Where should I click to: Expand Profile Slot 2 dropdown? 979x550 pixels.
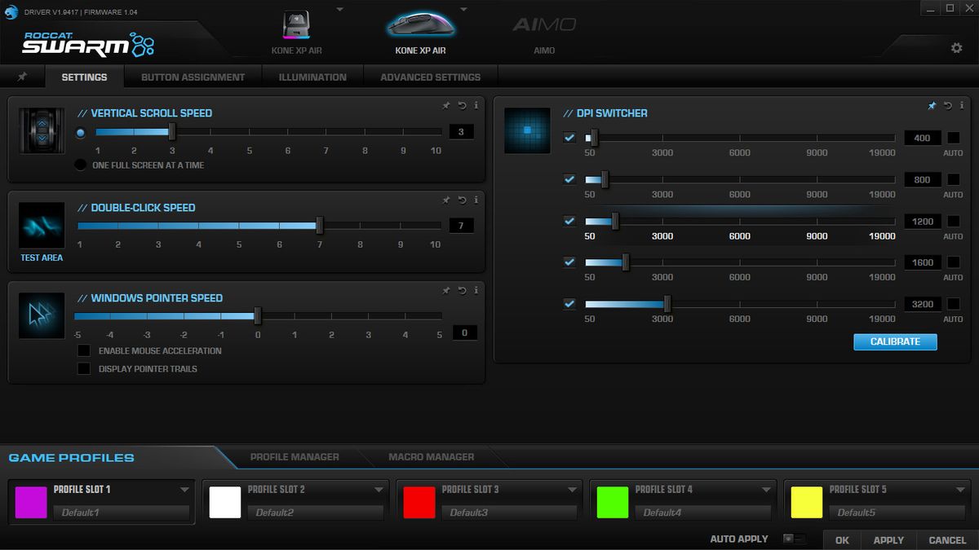(x=379, y=490)
